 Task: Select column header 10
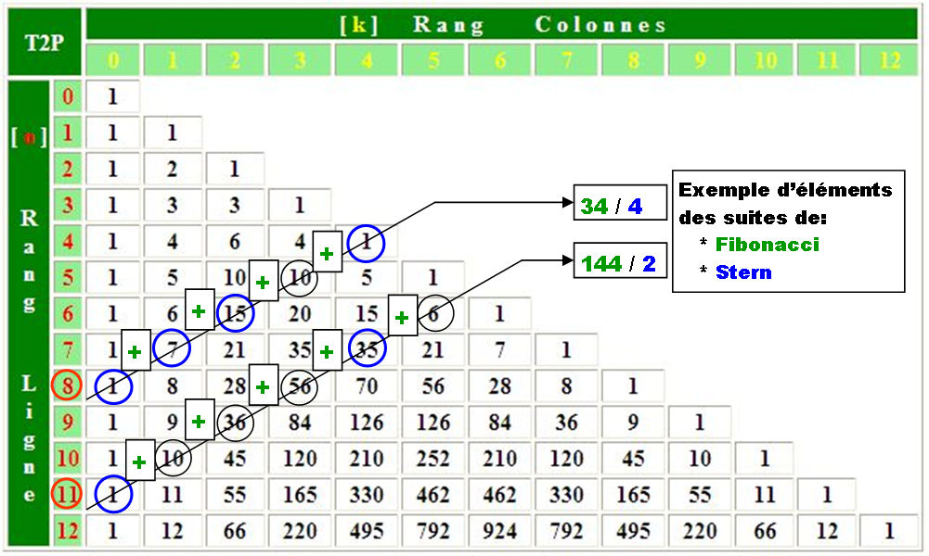[x=765, y=59]
